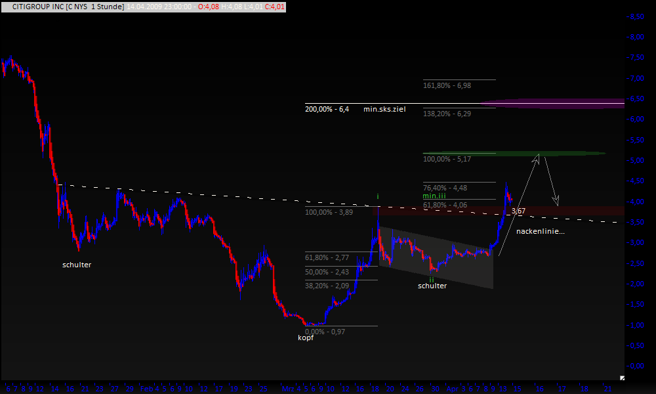
Task: Click the 200,00% - 6,4 label
Action: (327, 109)
